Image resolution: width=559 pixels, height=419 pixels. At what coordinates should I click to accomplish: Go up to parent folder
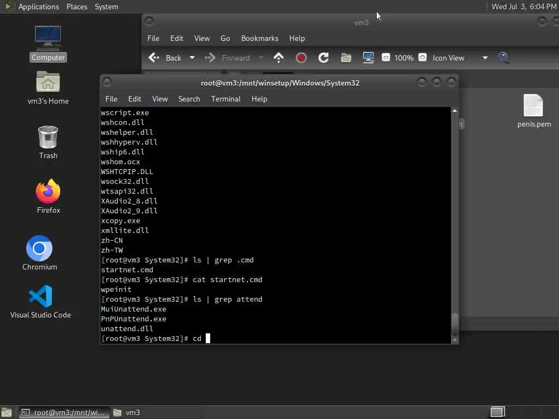(278, 58)
